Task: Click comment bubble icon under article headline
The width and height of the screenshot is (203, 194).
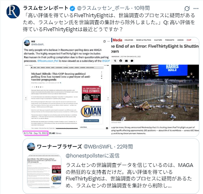Action: (132, 61)
